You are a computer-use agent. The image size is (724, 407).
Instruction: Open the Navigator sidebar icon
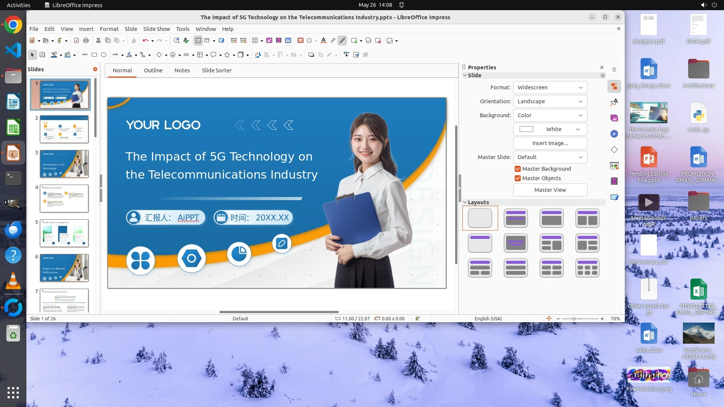tap(614, 134)
